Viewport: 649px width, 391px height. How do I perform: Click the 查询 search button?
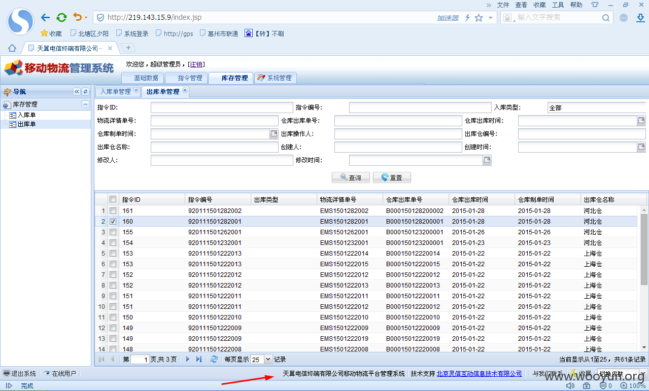coord(351,177)
